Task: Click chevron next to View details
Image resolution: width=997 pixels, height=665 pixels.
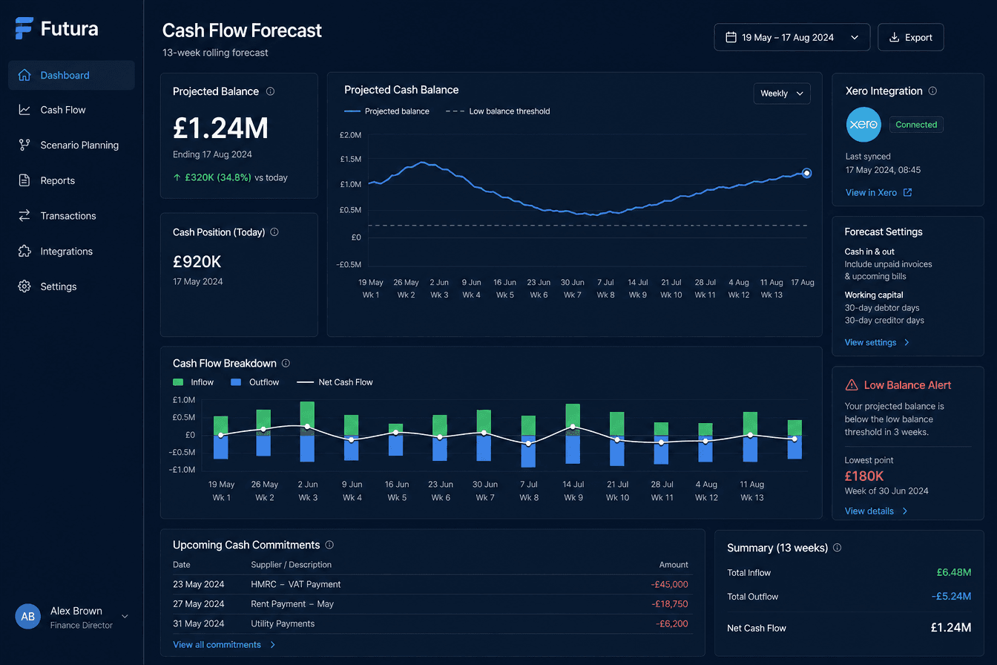Action: point(904,511)
